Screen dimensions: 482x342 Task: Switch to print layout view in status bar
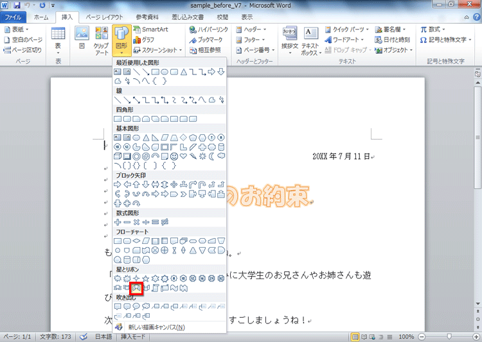pyautogui.click(x=355, y=337)
